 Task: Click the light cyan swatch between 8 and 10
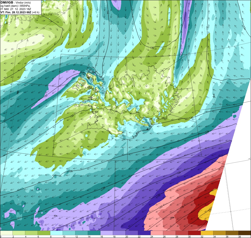tap(56, 233)
